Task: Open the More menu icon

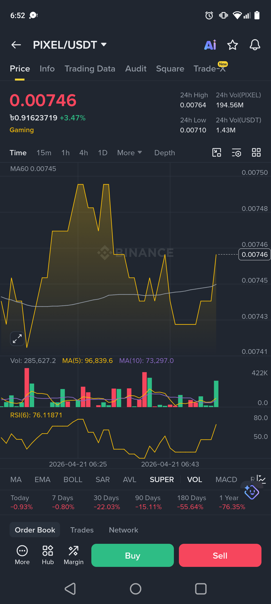Action: tap(22, 555)
